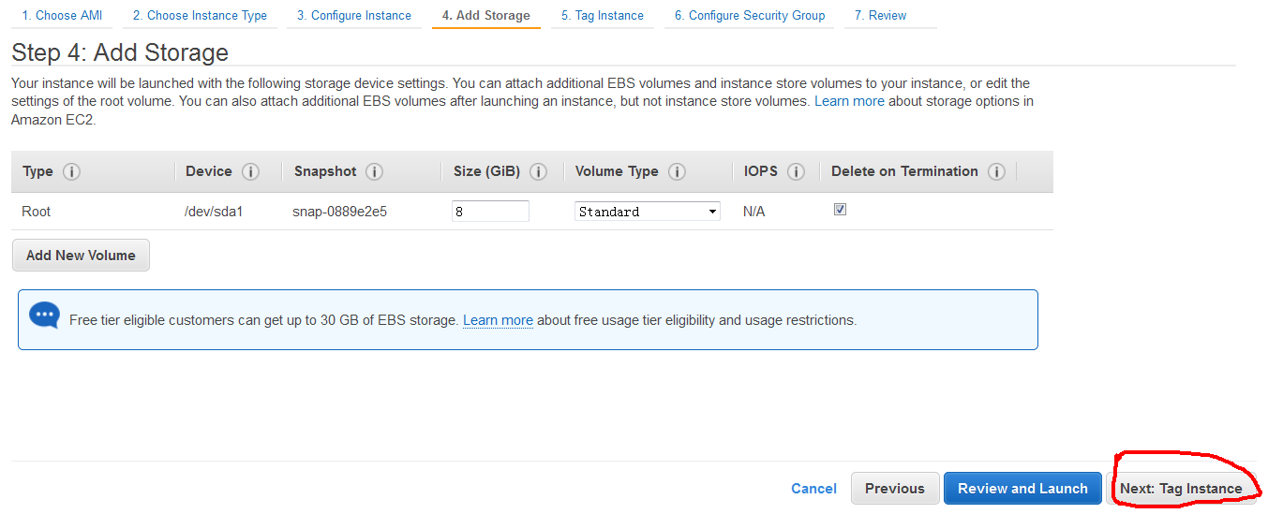Open info icon next to Size (GiB)

(538, 172)
